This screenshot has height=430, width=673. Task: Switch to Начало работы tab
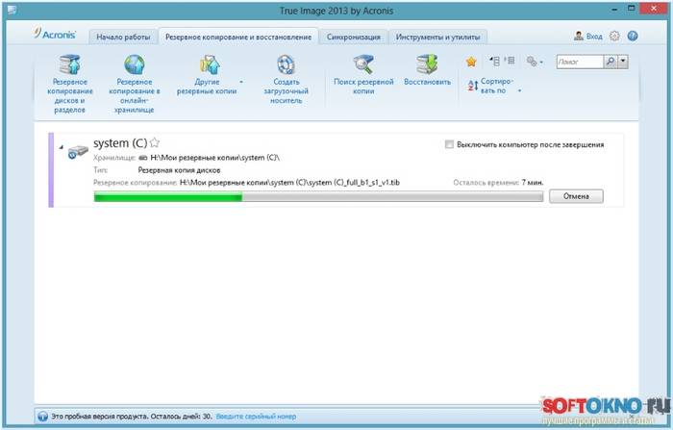click(123, 37)
